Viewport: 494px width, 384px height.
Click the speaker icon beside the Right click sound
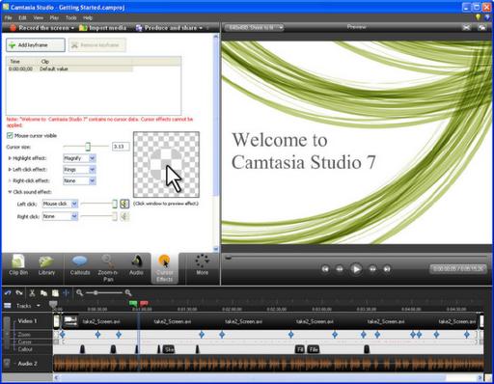(x=124, y=216)
